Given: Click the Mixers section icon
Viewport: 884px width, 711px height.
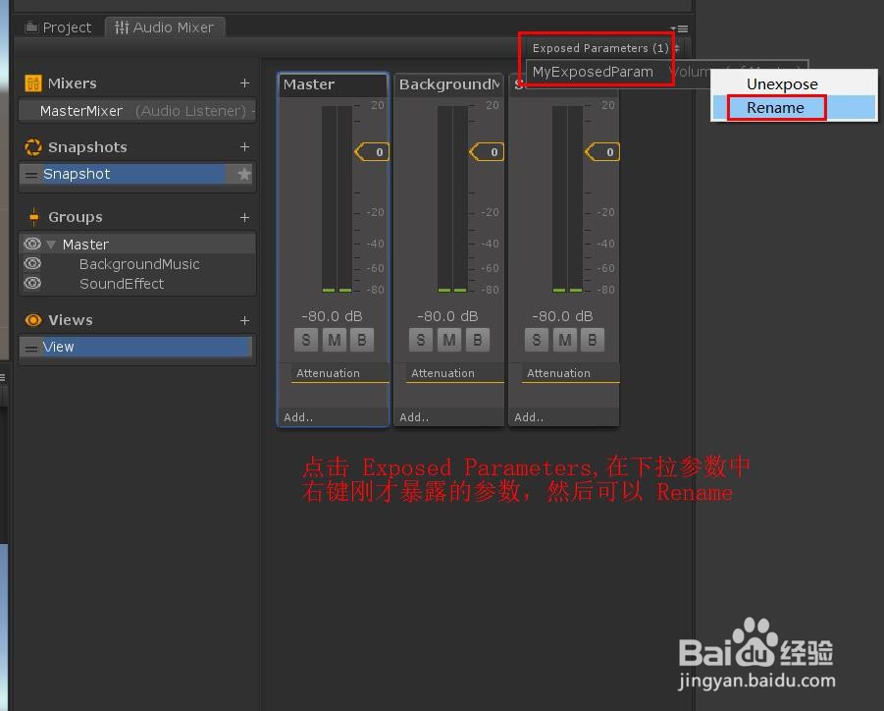Looking at the screenshot, I should click(x=33, y=83).
